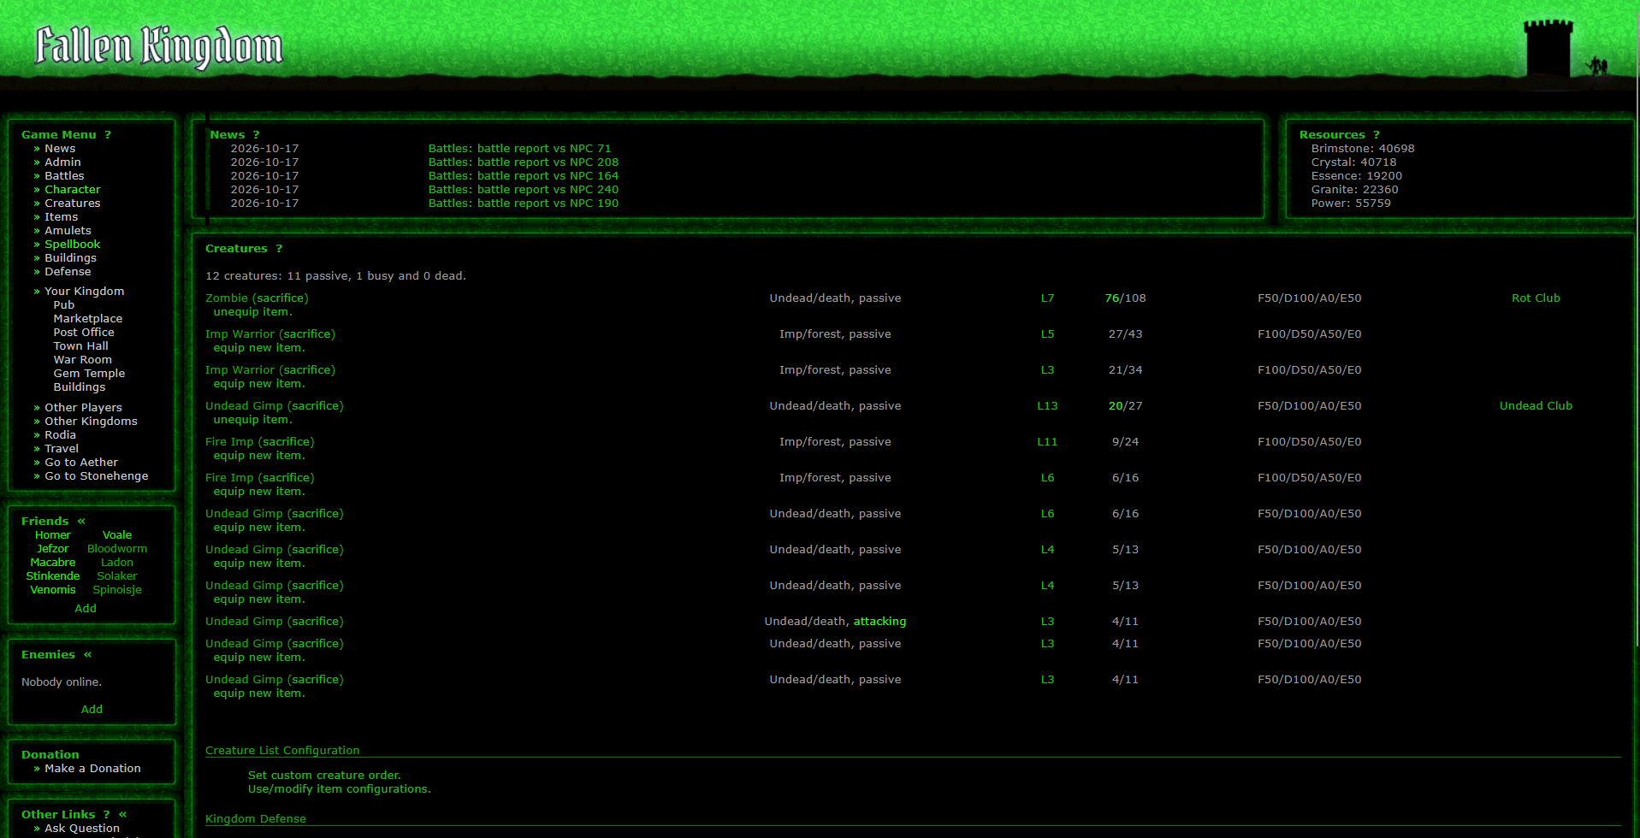Image resolution: width=1640 pixels, height=838 pixels.
Task: Add a new friend
Action: (86, 608)
